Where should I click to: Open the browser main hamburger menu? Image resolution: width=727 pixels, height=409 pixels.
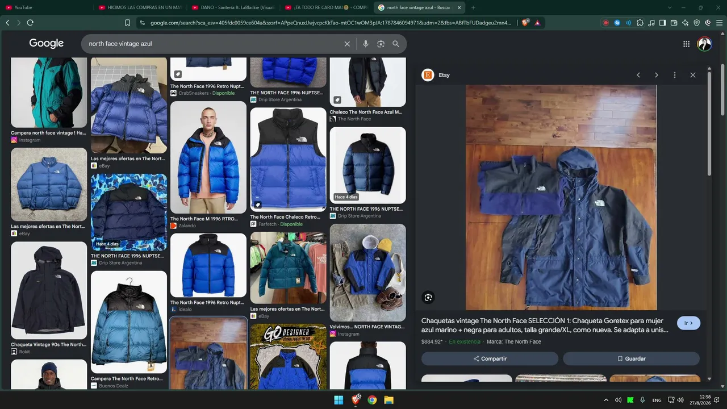pyautogui.click(x=719, y=23)
